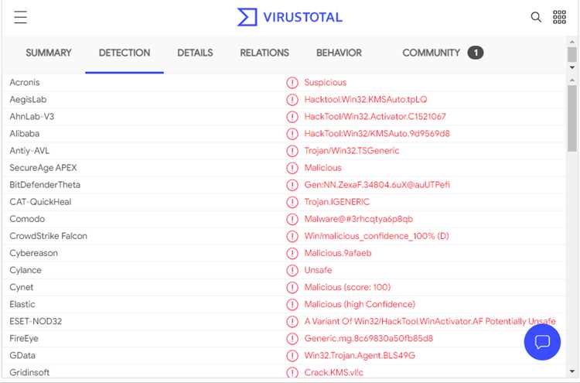Click the warning icon in the BitDefenderTheta row
The image size is (580, 383).
[x=292, y=185]
